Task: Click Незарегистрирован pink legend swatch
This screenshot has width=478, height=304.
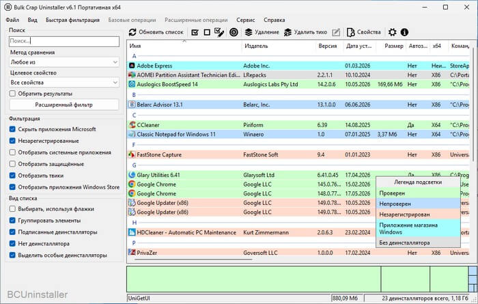Action: (x=418, y=215)
